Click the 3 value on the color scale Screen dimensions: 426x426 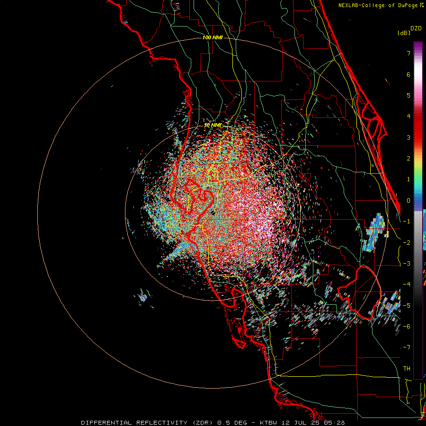click(x=408, y=137)
